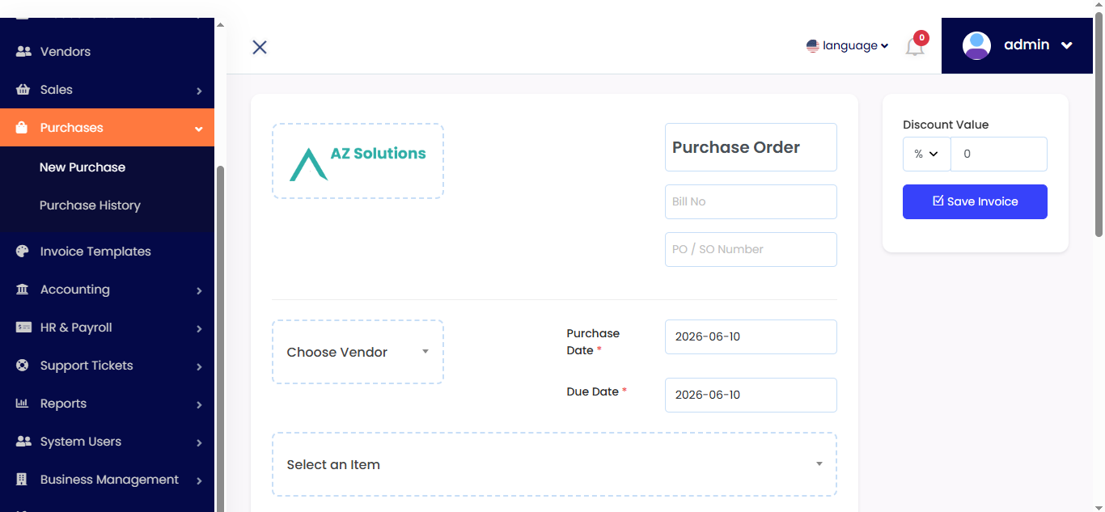Expand the Business Management chevron
The image size is (1105, 512).
[x=199, y=480]
